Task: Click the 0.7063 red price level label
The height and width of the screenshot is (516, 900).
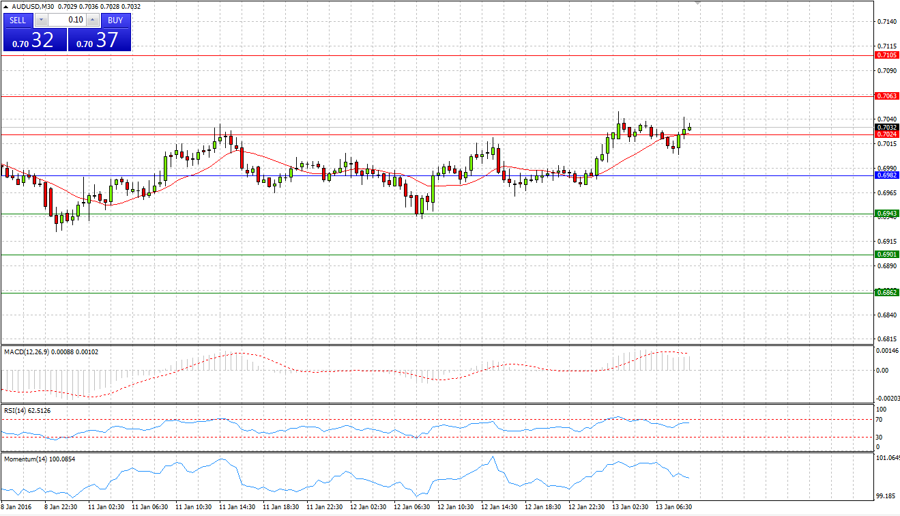Action: tap(887, 96)
